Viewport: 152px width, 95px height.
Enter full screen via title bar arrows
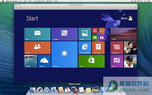(x=136, y=5)
